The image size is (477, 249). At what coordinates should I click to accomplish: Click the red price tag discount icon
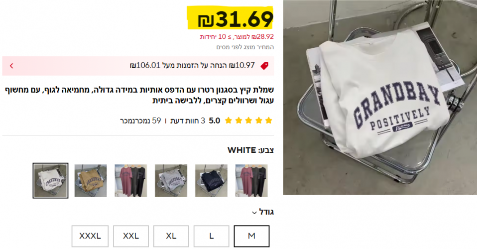click(x=264, y=66)
